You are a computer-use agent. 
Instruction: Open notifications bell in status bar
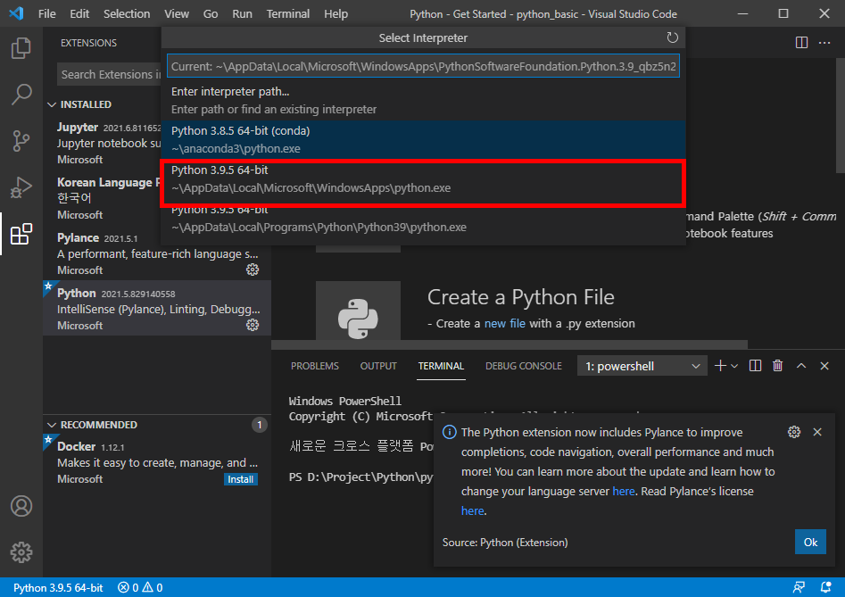point(825,587)
